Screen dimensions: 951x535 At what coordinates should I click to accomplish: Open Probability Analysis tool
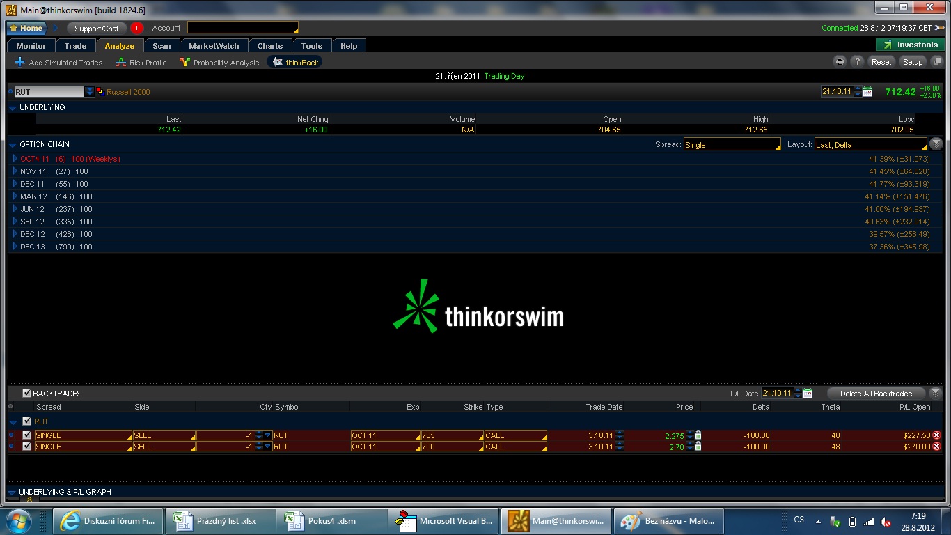pos(219,63)
